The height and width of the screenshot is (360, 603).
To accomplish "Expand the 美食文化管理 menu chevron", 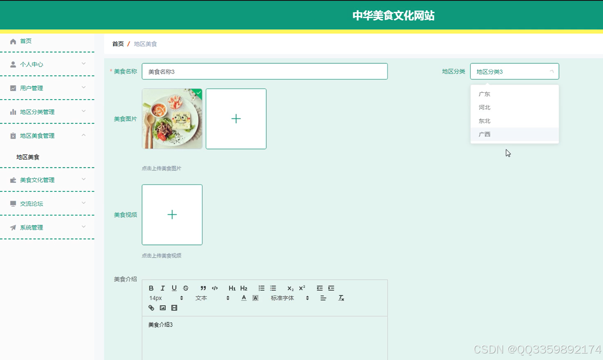I will (84, 179).
